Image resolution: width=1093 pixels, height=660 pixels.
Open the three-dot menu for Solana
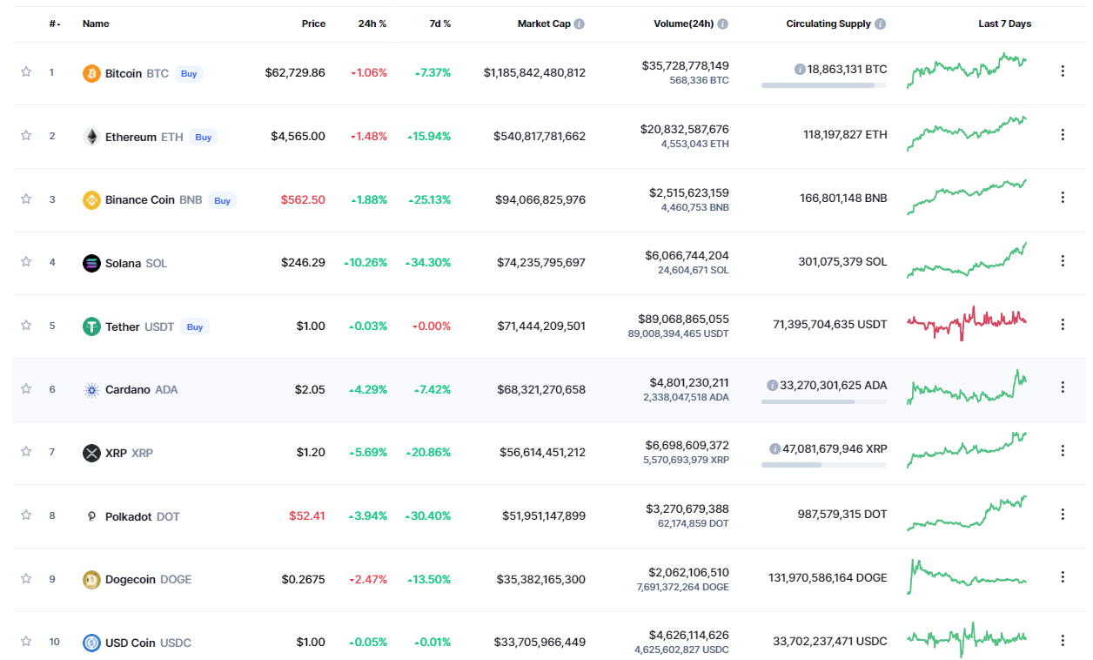pos(1063,260)
